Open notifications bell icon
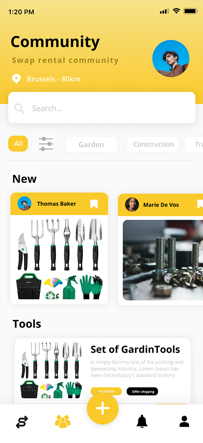203x443 pixels. (142, 421)
